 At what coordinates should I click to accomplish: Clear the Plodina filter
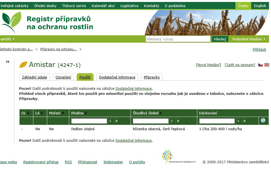(x=117, y=121)
